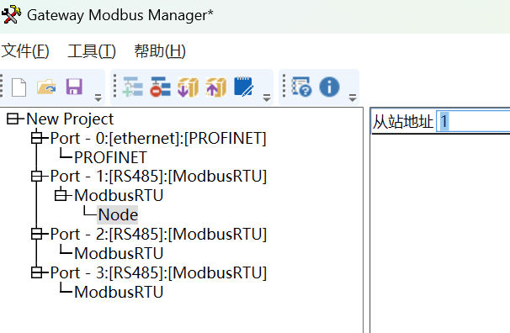Click the blue notepad edit icon

pos(243,87)
